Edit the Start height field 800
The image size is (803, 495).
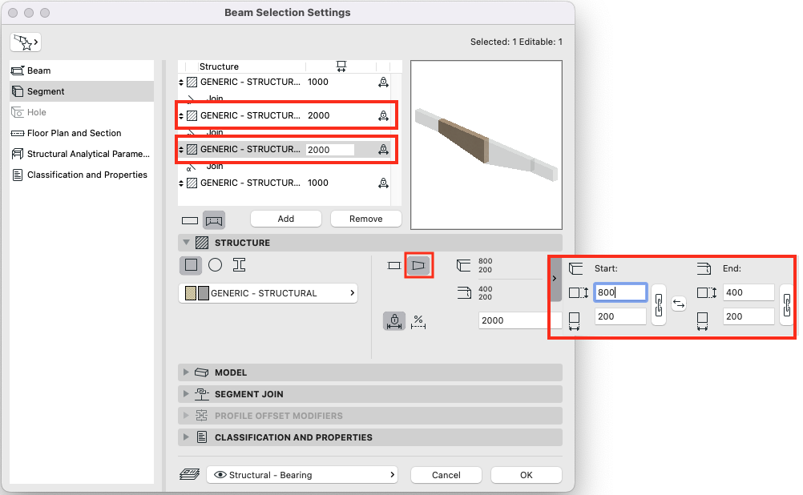(x=620, y=292)
